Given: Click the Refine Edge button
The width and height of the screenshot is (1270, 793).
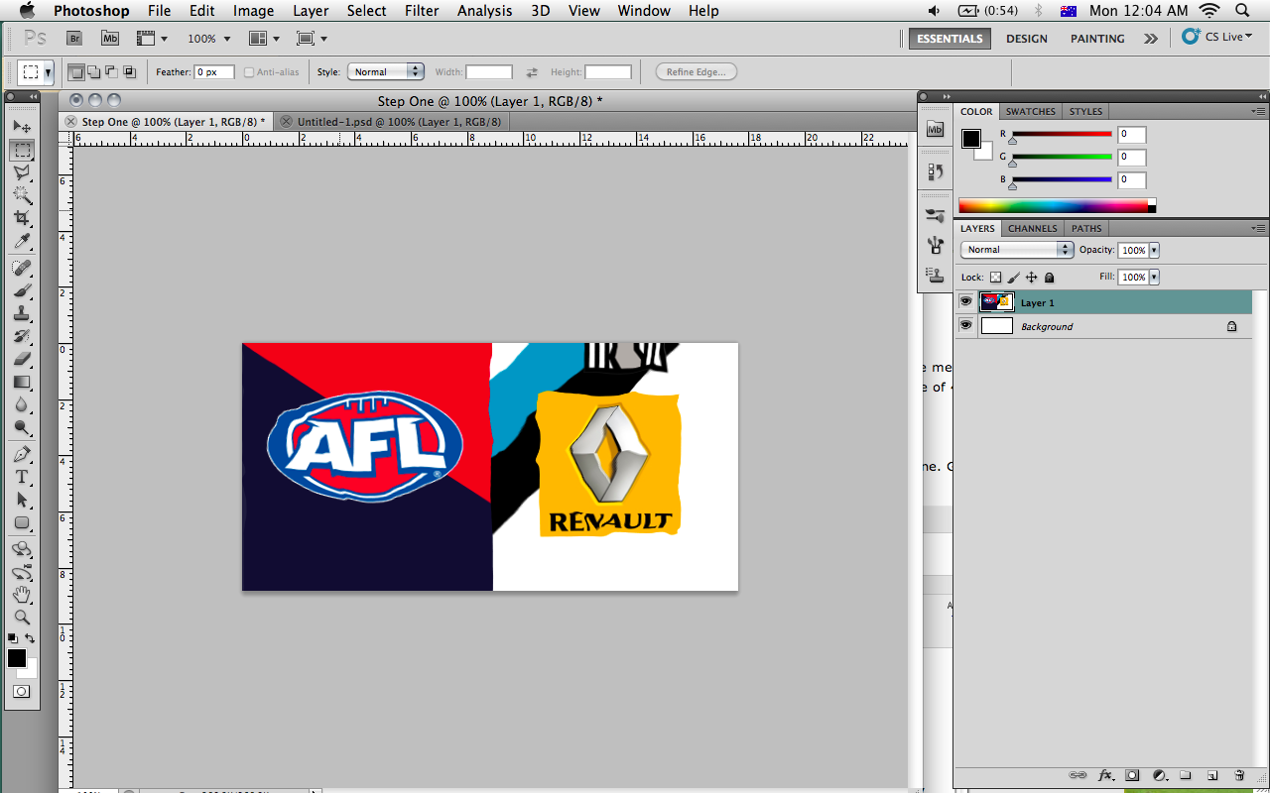Looking at the screenshot, I should tap(696, 72).
